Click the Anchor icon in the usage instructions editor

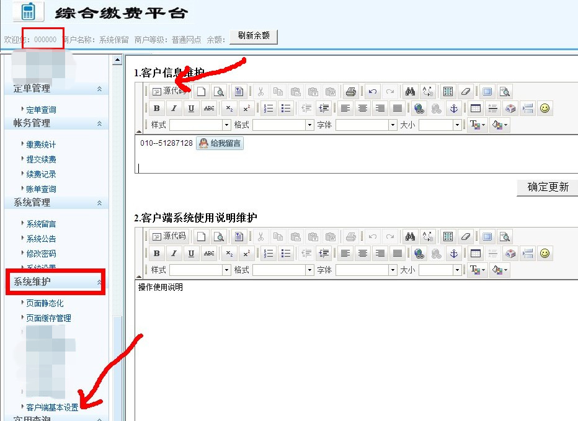click(x=453, y=254)
